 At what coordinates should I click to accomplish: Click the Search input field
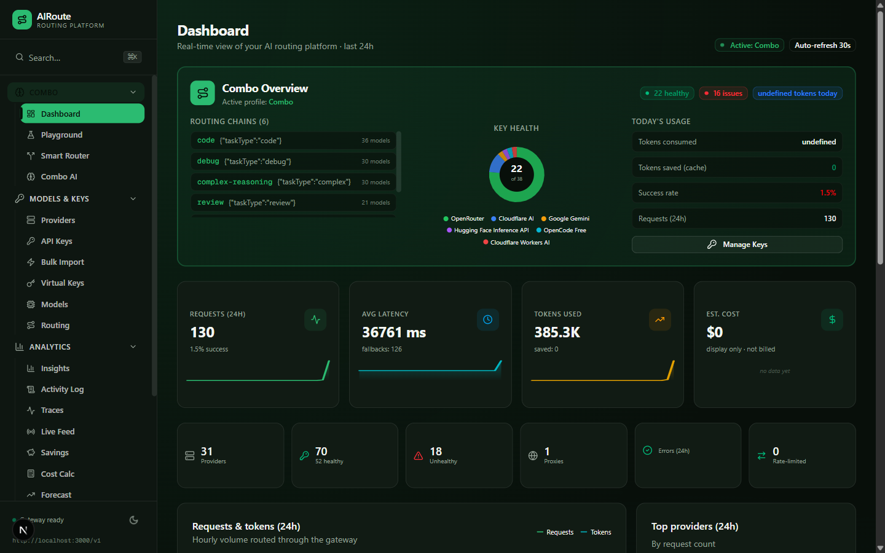[x=78, y=57]
